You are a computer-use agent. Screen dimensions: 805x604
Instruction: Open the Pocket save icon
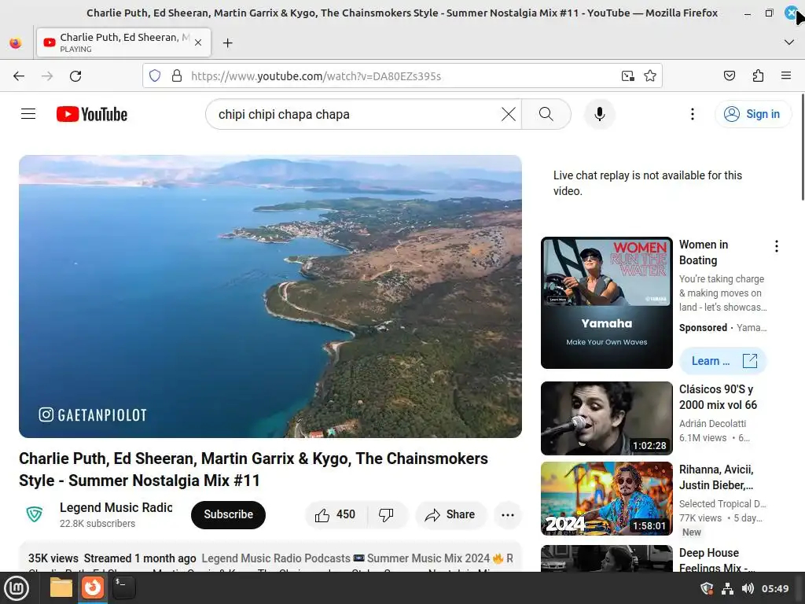tap(729, 76)
